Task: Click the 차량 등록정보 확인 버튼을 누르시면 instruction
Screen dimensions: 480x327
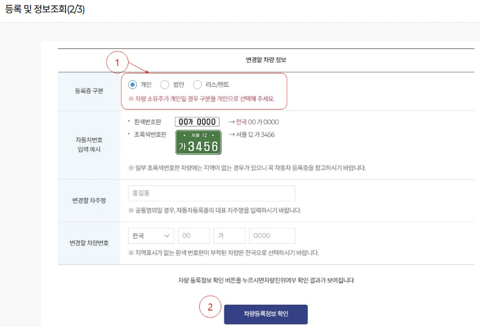Action: click(x=266, y=280)
